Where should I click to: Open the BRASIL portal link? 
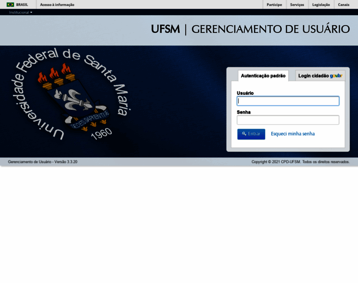coord(22,5)
